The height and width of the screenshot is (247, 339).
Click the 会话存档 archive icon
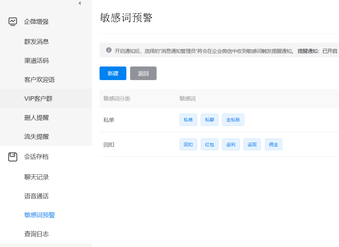(13, 157)
